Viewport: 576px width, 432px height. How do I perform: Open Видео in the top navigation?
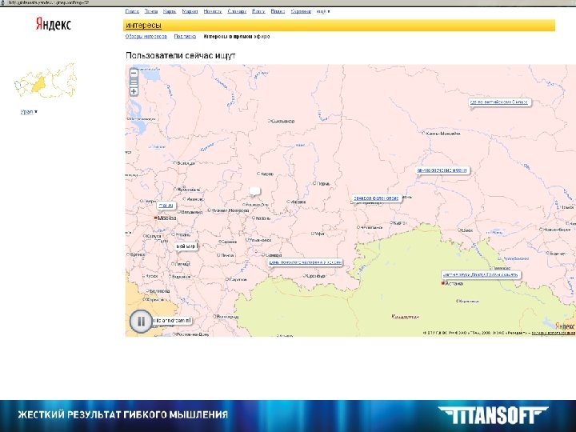(x=278, y=11)
